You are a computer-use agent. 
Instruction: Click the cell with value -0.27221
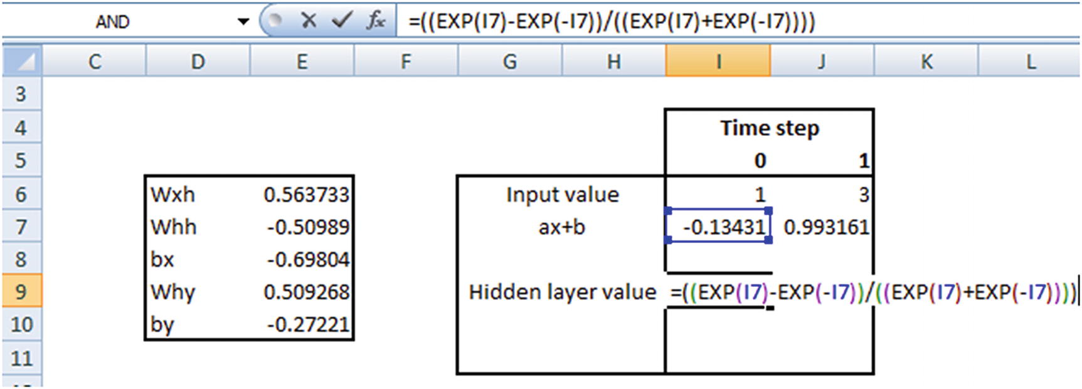302,324
